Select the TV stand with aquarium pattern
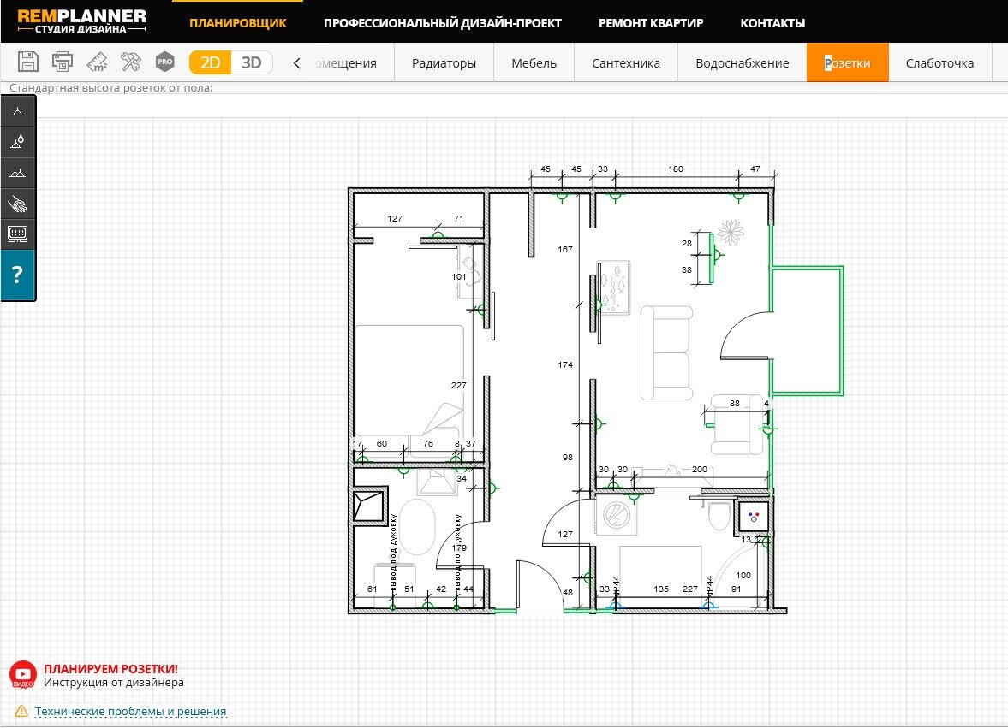The height and width of the screenshot is (728, 1008). tap(612, 287)
